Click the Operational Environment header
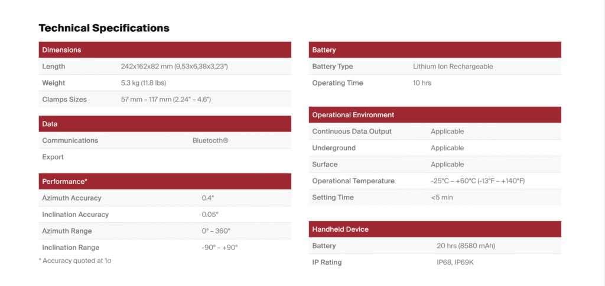 click(353, 115)
